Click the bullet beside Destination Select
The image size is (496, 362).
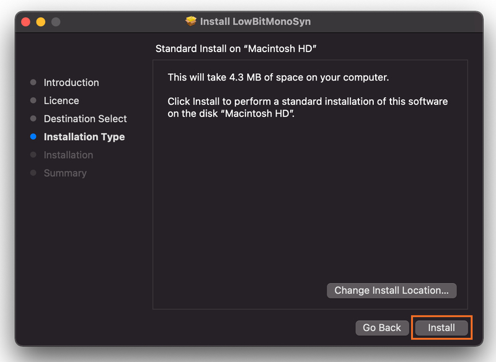point(33,118)
